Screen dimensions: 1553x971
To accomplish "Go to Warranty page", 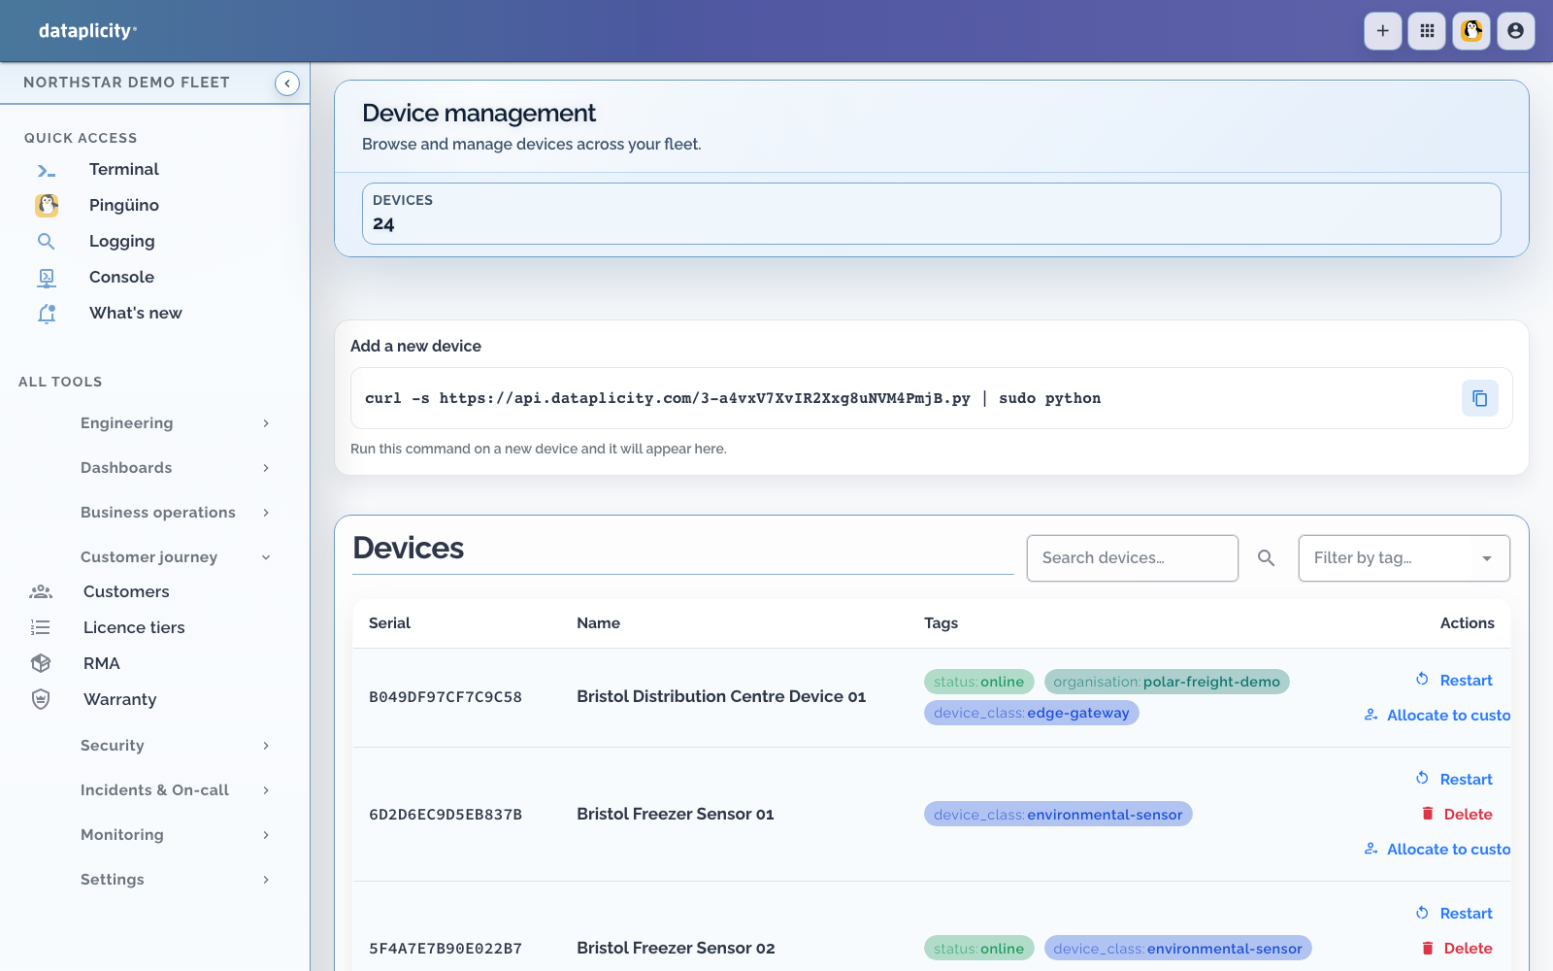I will click(x=119, y=699).
